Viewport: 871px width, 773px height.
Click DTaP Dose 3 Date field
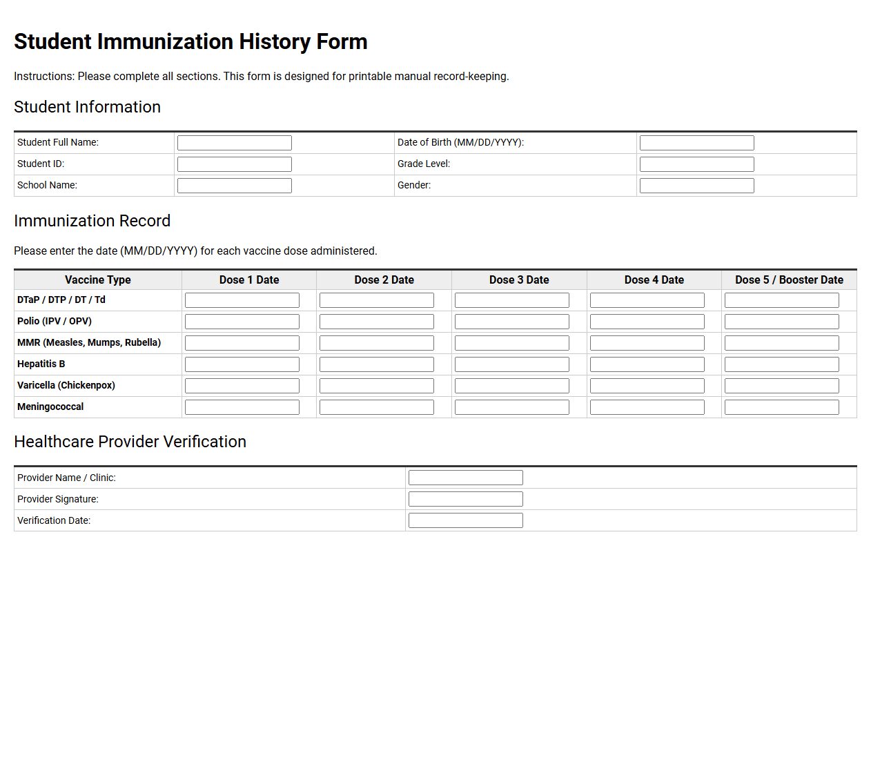pyautogui.click(x=512, y=300)
